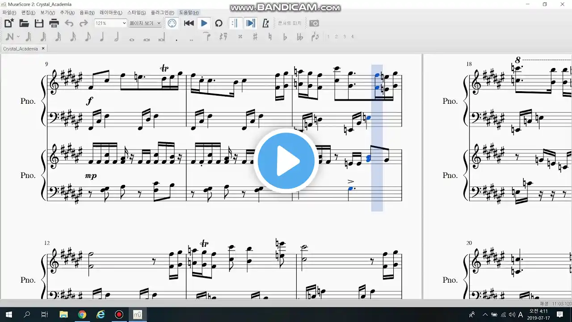The image size is (572, 322).
Task: Click the large blue play overlay button
Action: (286, 161)
